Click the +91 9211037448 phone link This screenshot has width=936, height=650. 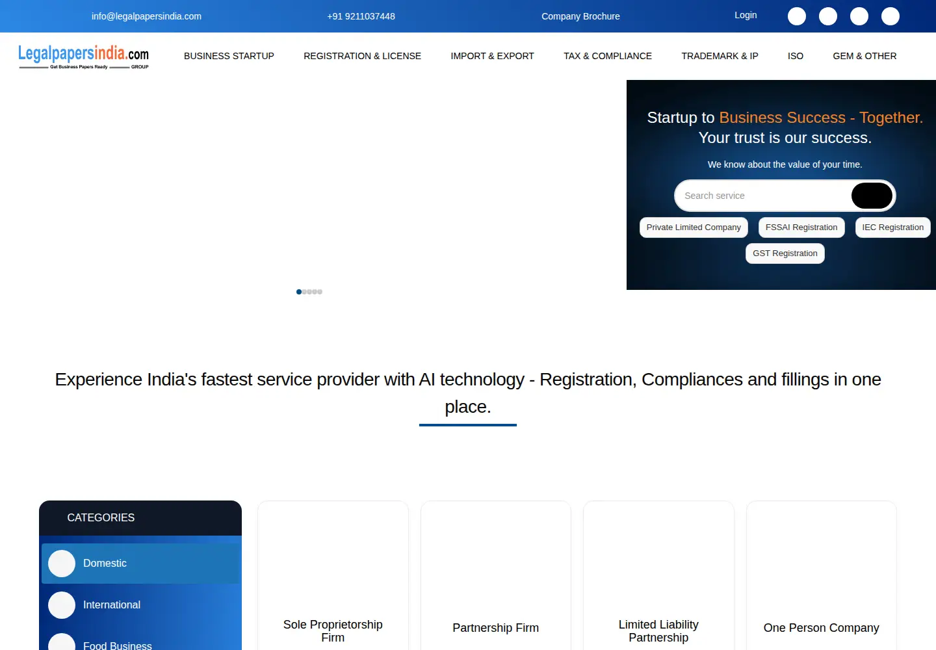coord(361,16)
